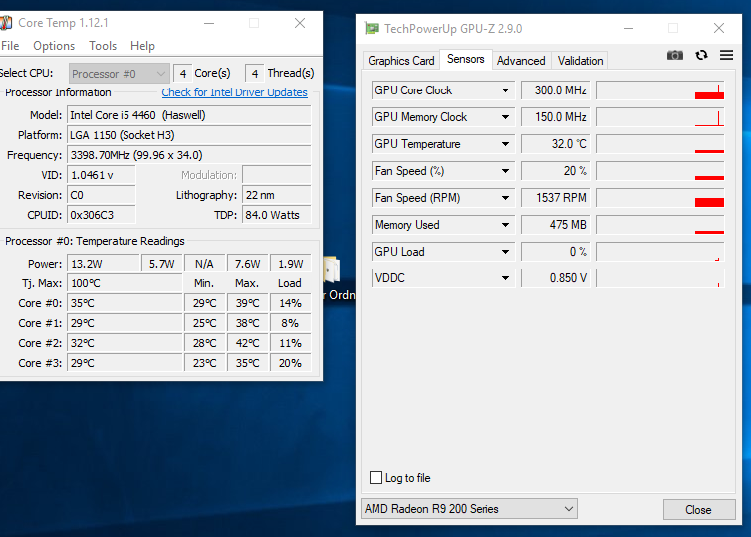Click the Power value 13.2W
The image size is (751, 537).
pos(103,264)
